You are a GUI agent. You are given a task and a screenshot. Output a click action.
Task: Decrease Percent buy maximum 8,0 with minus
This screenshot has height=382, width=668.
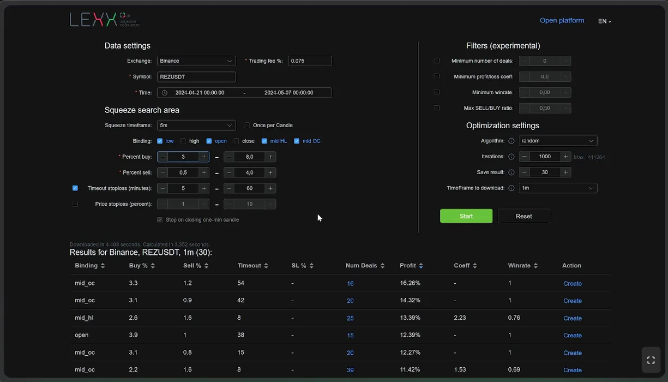point(229,157)
